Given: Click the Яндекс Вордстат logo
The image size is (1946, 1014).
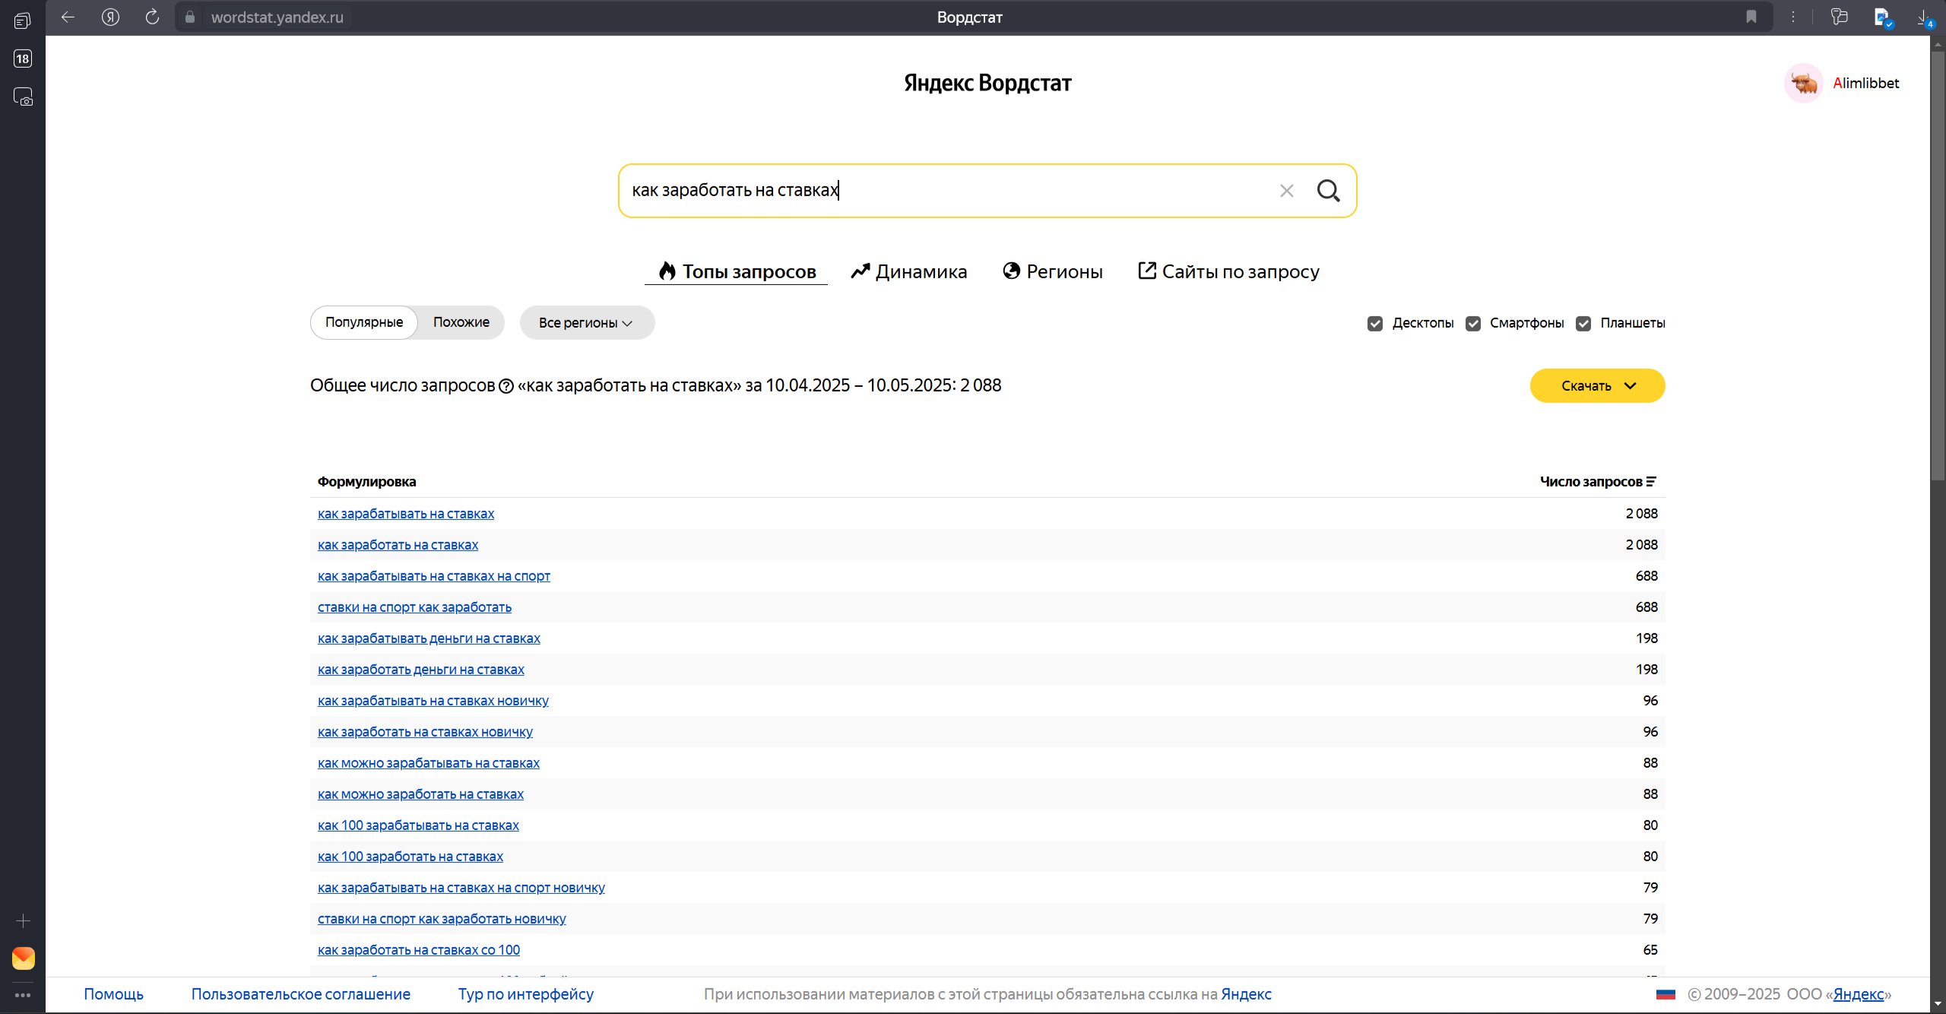Looking at the screenshot, I should 987,83.
